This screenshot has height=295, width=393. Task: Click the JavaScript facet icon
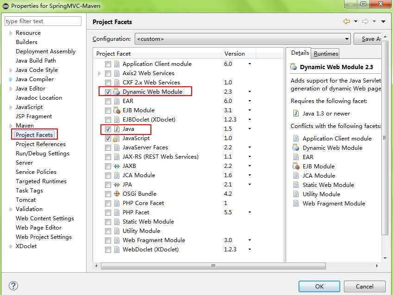coord(116,138)
